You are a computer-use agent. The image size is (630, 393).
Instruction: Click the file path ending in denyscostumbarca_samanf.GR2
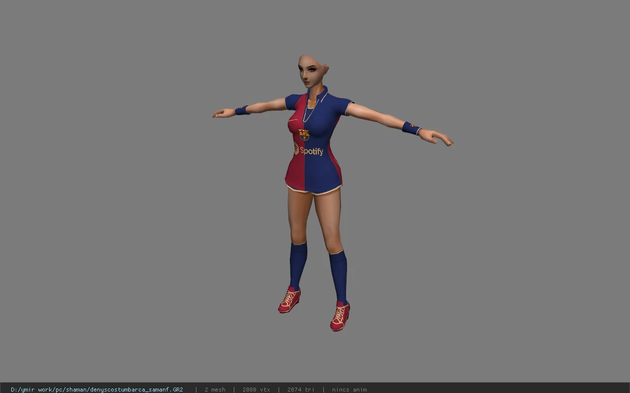click(97, 390)
